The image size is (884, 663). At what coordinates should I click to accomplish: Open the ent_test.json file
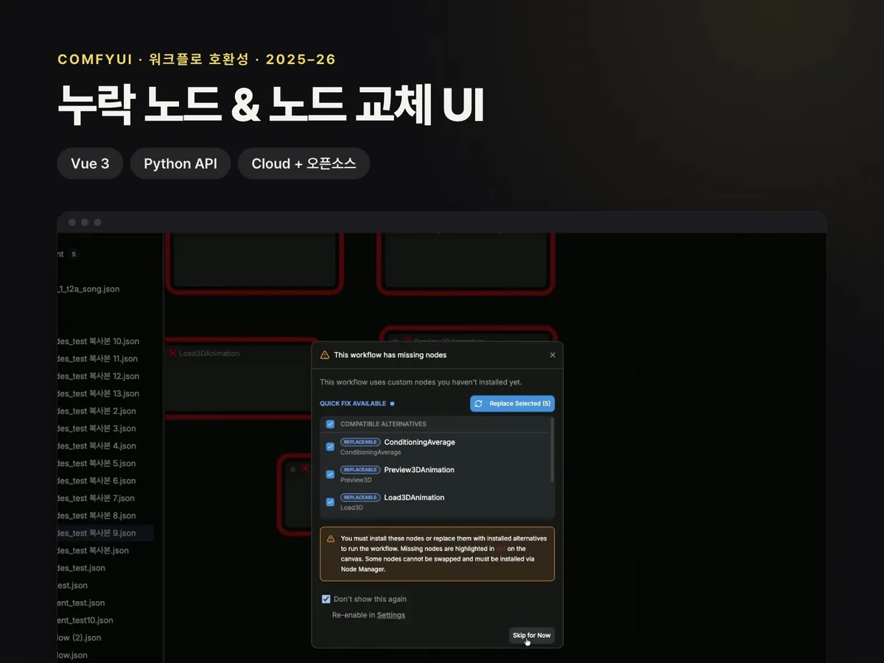pyautogui.click(x=82, y=603)
